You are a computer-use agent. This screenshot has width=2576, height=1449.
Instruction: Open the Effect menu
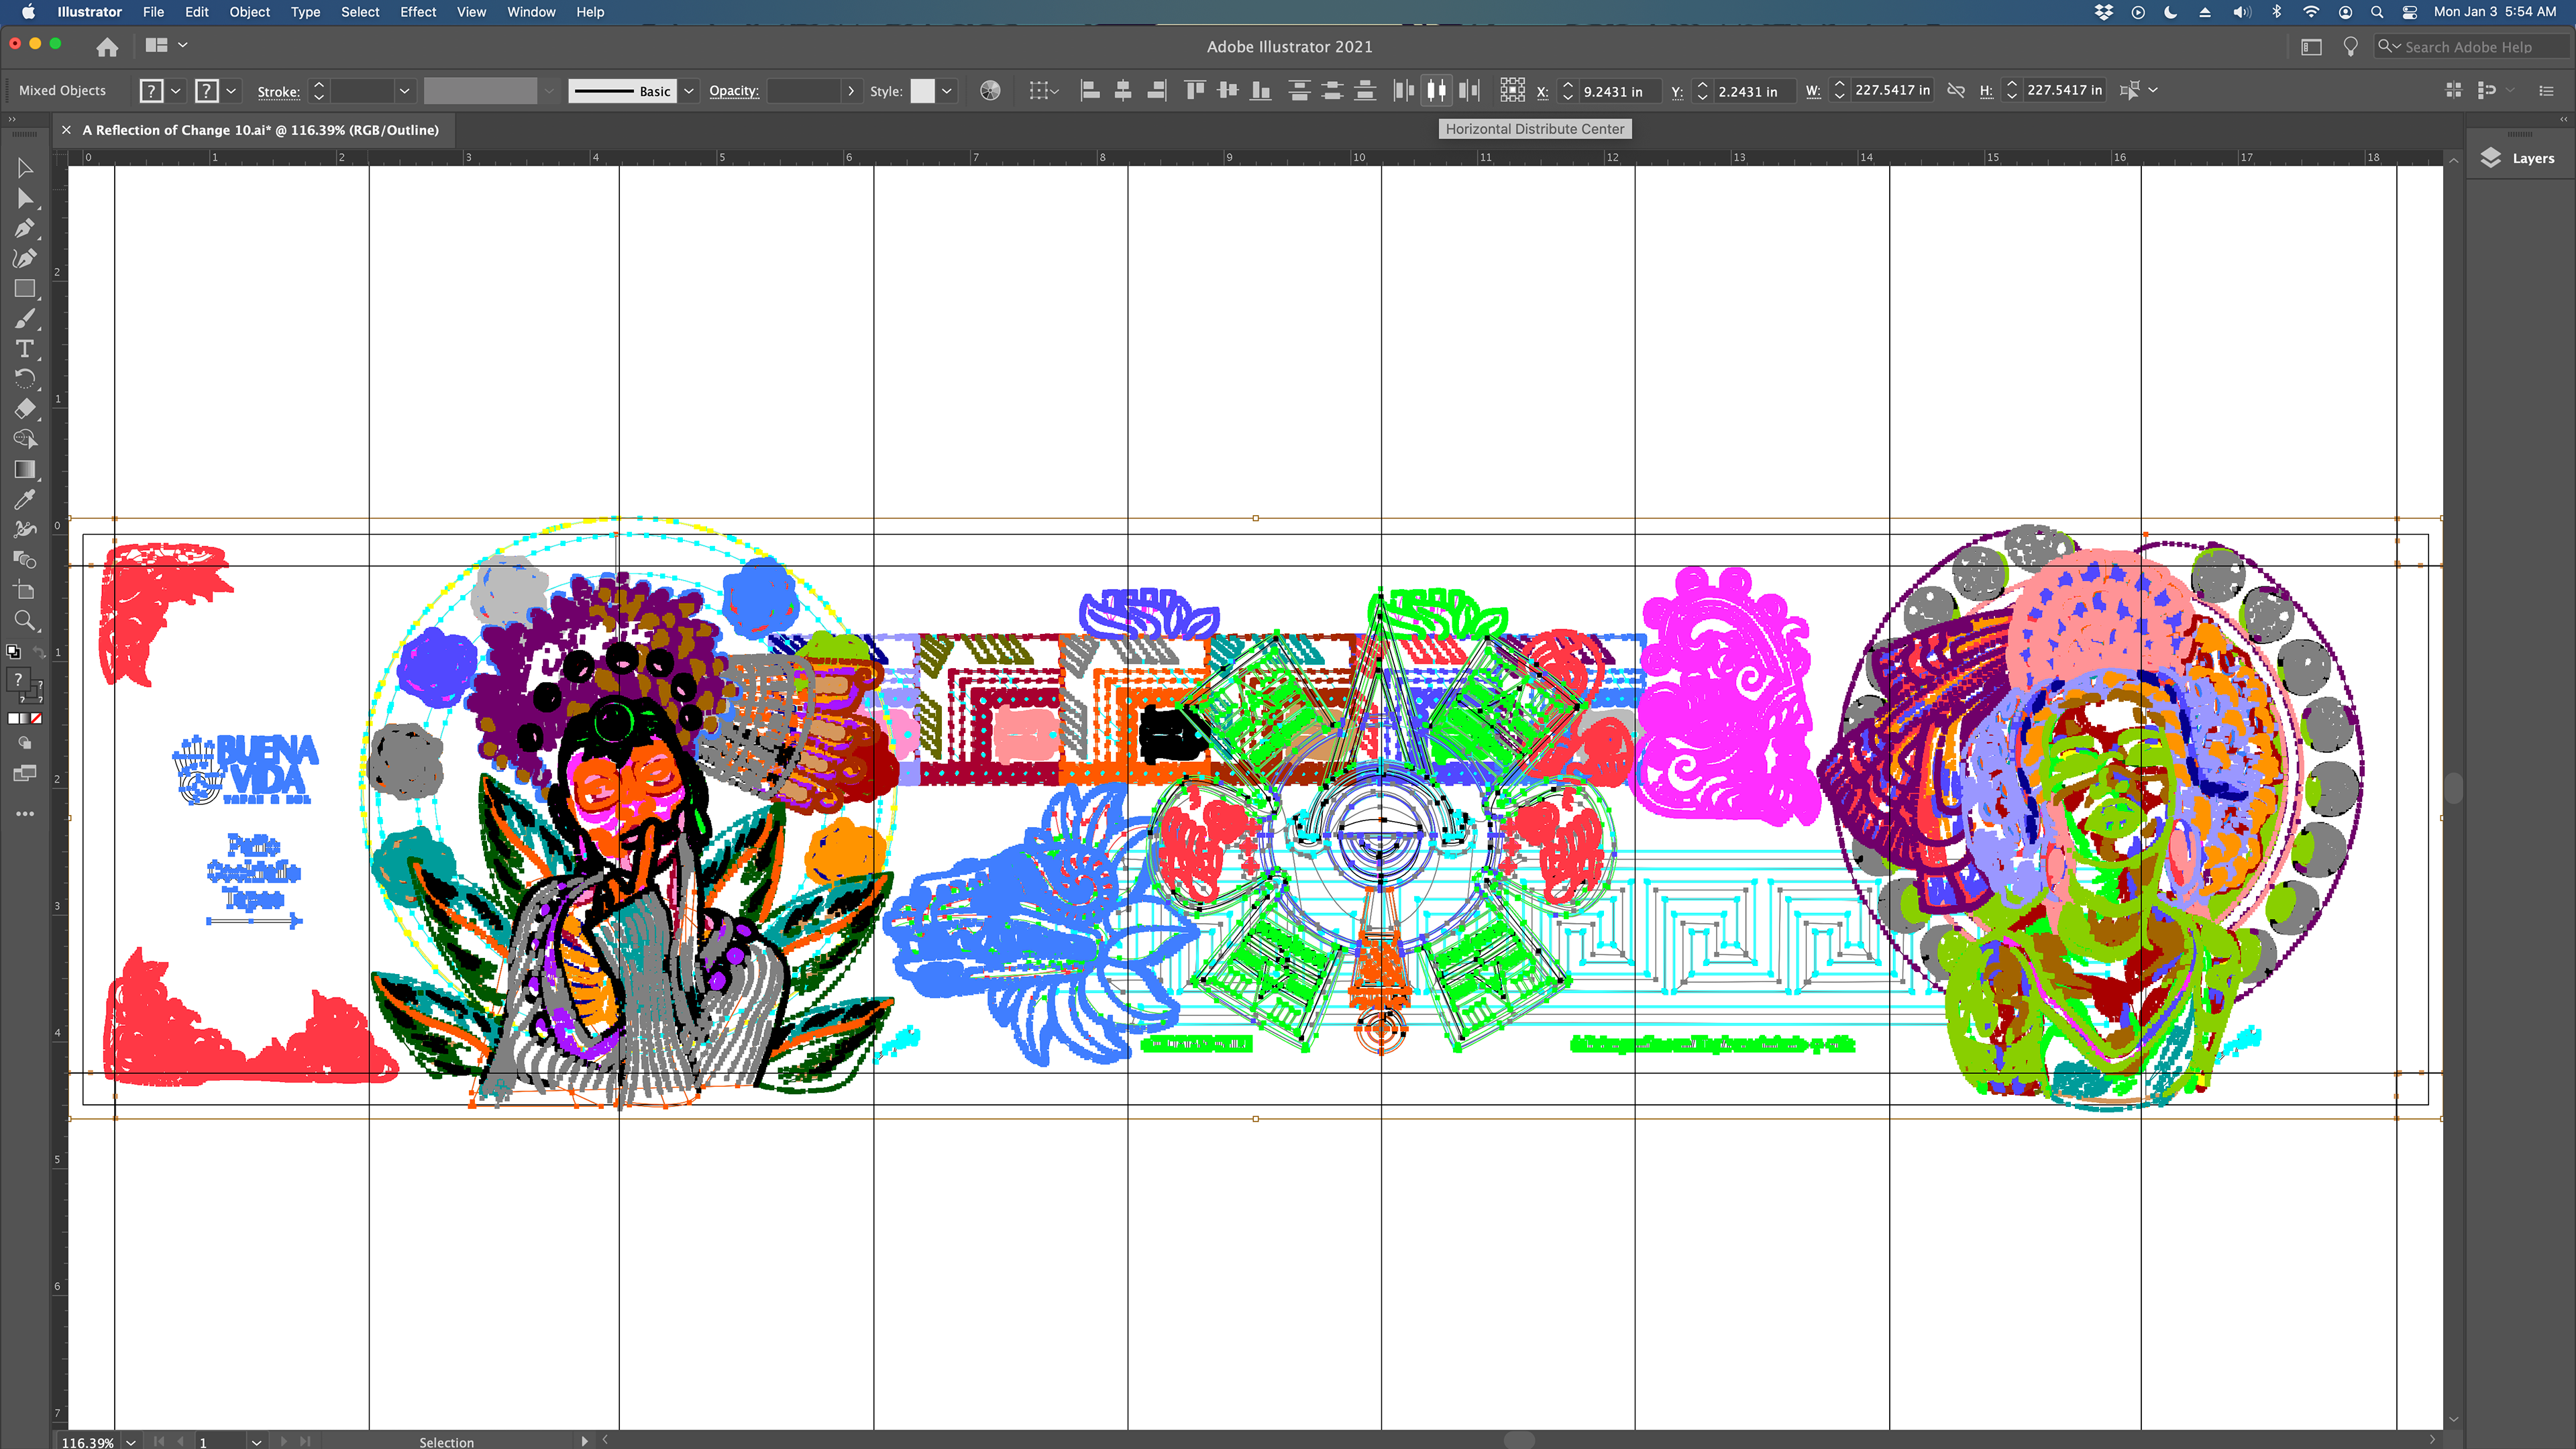click(417, 12)
